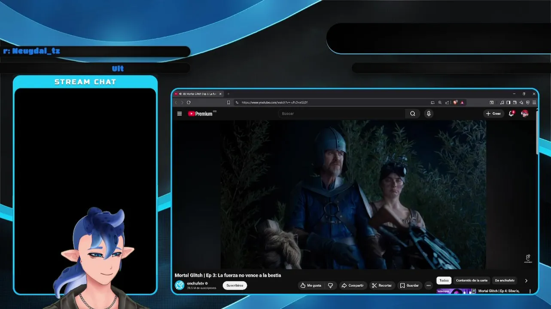Click the browser address bar URL

274,103
